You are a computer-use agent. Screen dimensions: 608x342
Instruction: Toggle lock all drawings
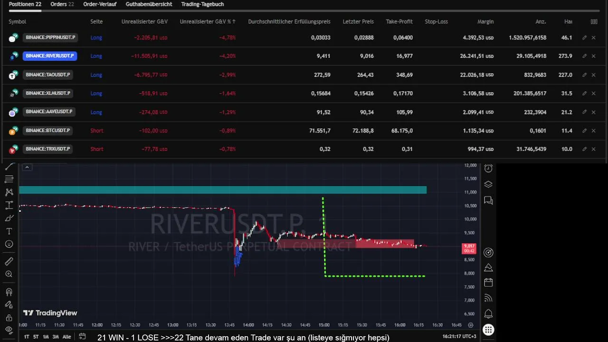(9, 317)
